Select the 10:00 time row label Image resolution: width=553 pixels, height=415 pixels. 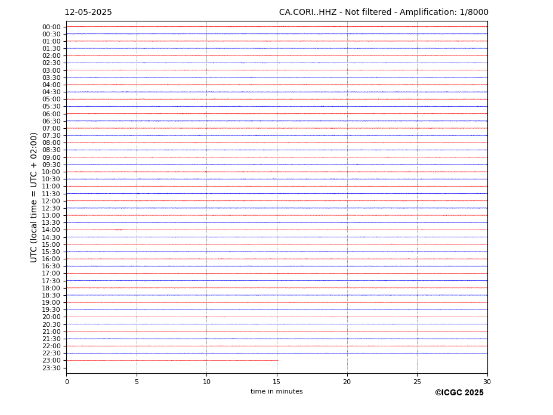tap(51, 172)
